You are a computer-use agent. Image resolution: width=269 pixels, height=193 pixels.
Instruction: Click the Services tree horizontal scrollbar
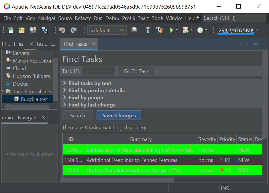pos(27,107)
